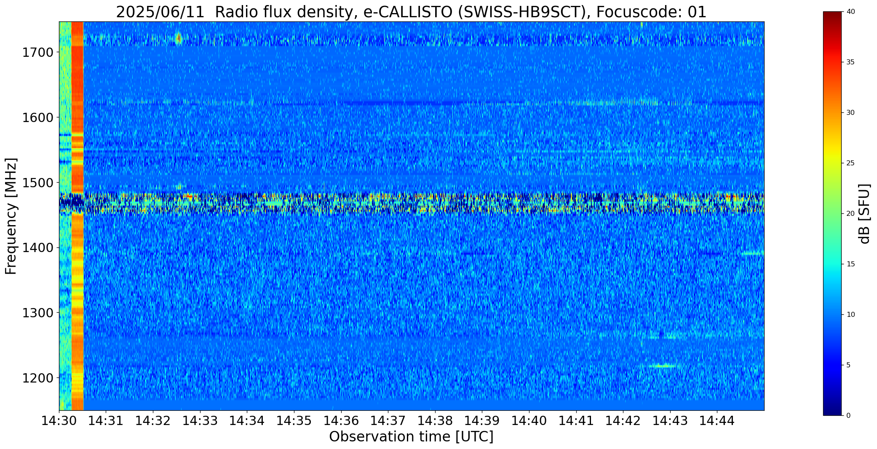Image resolution: width=877 pixels, height=449 pixels.
Task: Click the colorbar 25 tick label
Action: pyautogui.click(x=850, y=163)
